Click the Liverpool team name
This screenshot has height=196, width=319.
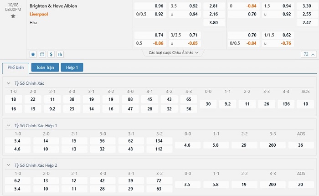[39, 14]
